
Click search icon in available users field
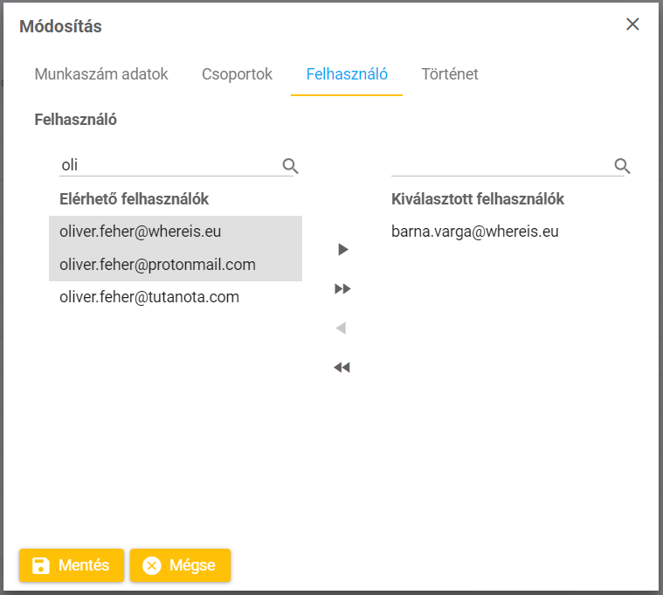[x=291, y=166]
